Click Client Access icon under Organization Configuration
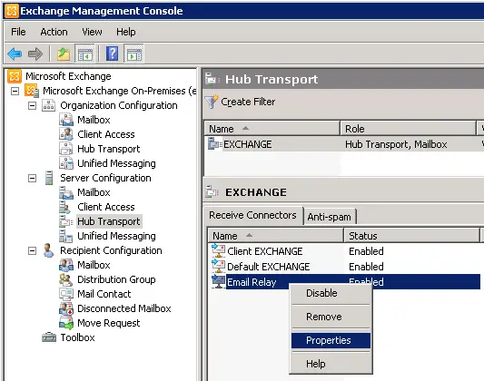Viewport: 484px width, 381px height. click(66, 134)
